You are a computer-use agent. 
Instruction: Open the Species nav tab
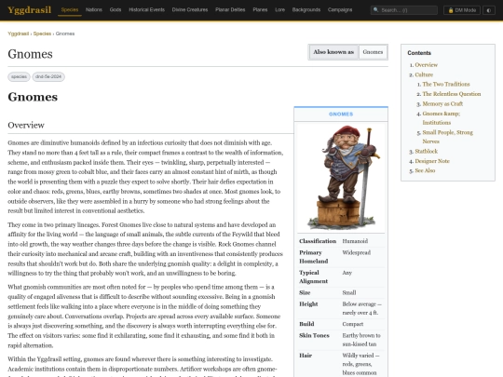click(70, 10)
